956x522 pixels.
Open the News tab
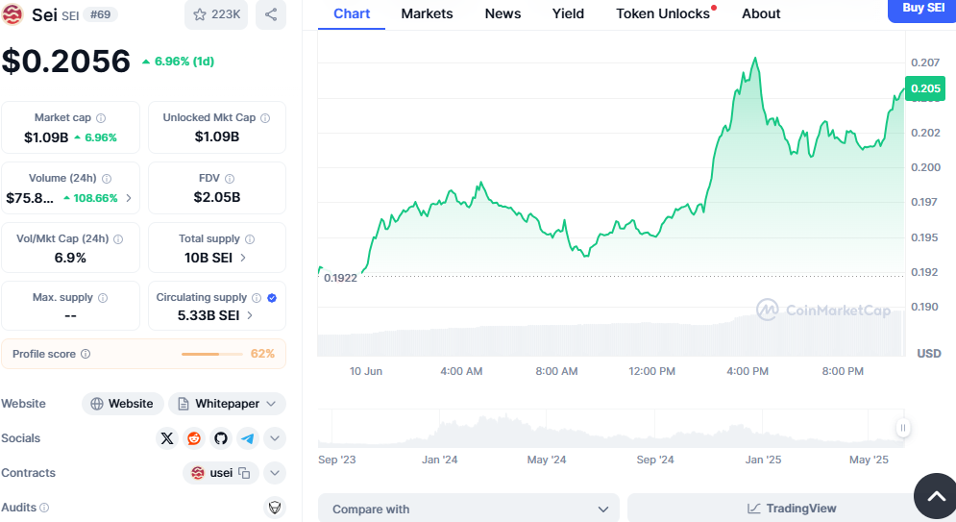(503, 13)
